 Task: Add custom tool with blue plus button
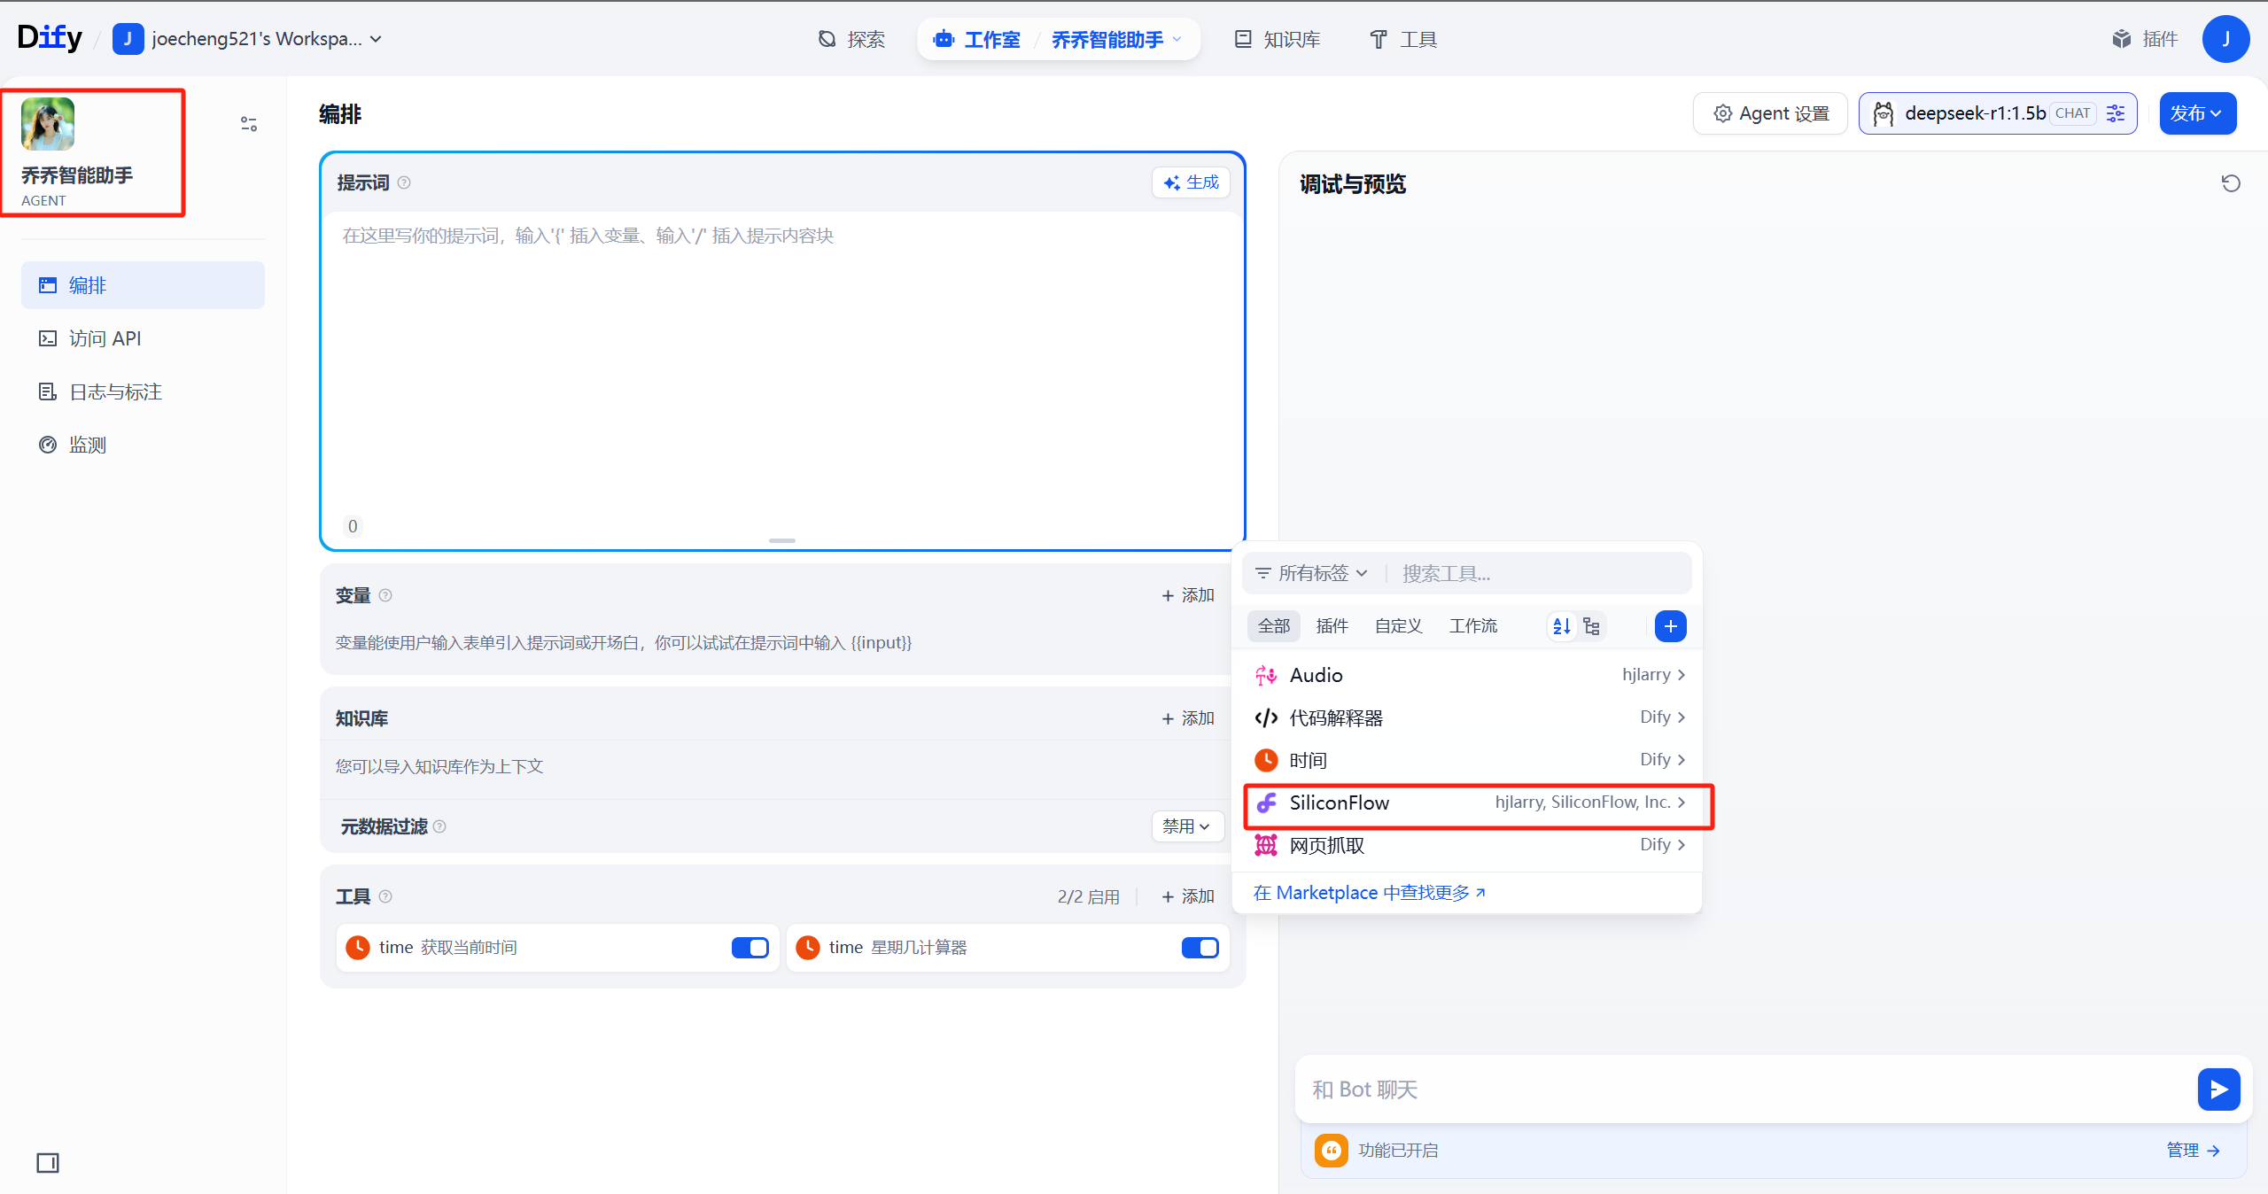pos(1670,626)
